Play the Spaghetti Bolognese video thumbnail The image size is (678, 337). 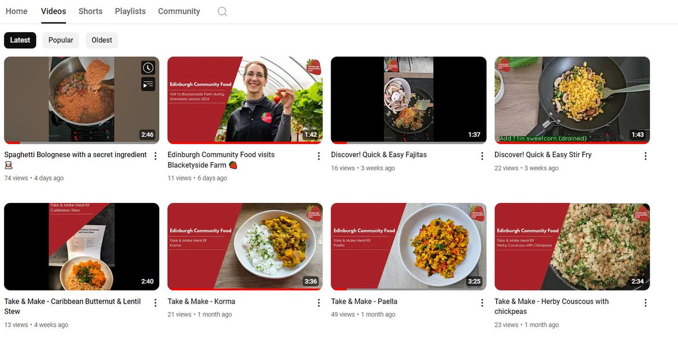tap(81, 100)
